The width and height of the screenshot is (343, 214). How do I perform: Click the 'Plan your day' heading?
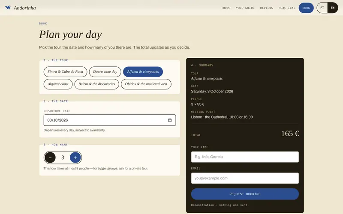[70, 35]
